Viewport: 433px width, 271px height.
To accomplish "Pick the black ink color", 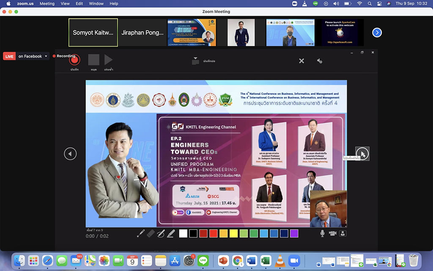I will pyautogui.click(x=193, y=234).
